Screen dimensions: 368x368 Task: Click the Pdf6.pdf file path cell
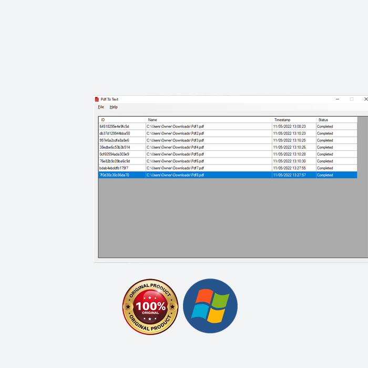click(209, 161)
